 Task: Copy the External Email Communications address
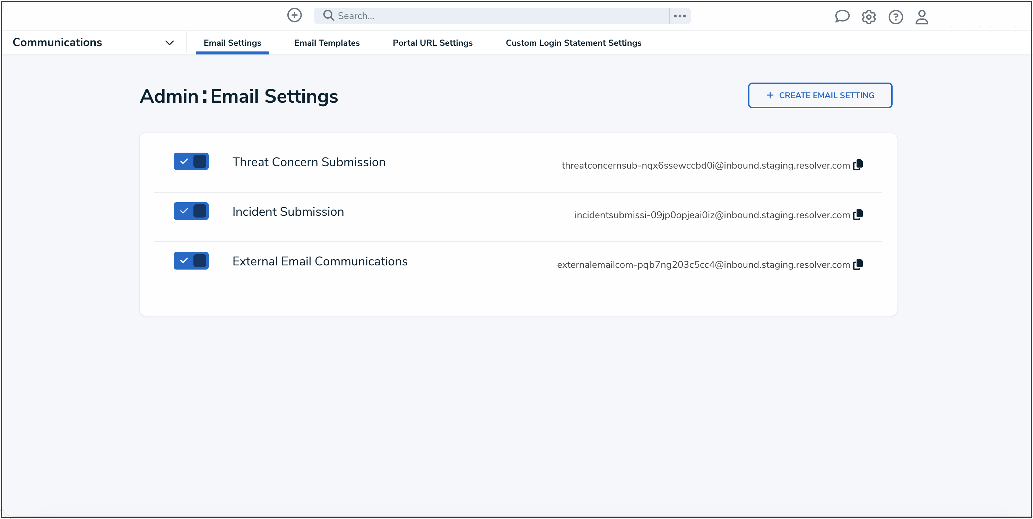tap(859, 264)
